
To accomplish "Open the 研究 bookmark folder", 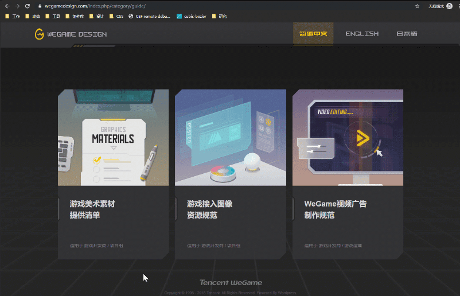I will pos(219,16).
